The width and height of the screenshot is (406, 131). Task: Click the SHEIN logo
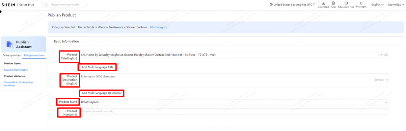click(x=8, y=5)
